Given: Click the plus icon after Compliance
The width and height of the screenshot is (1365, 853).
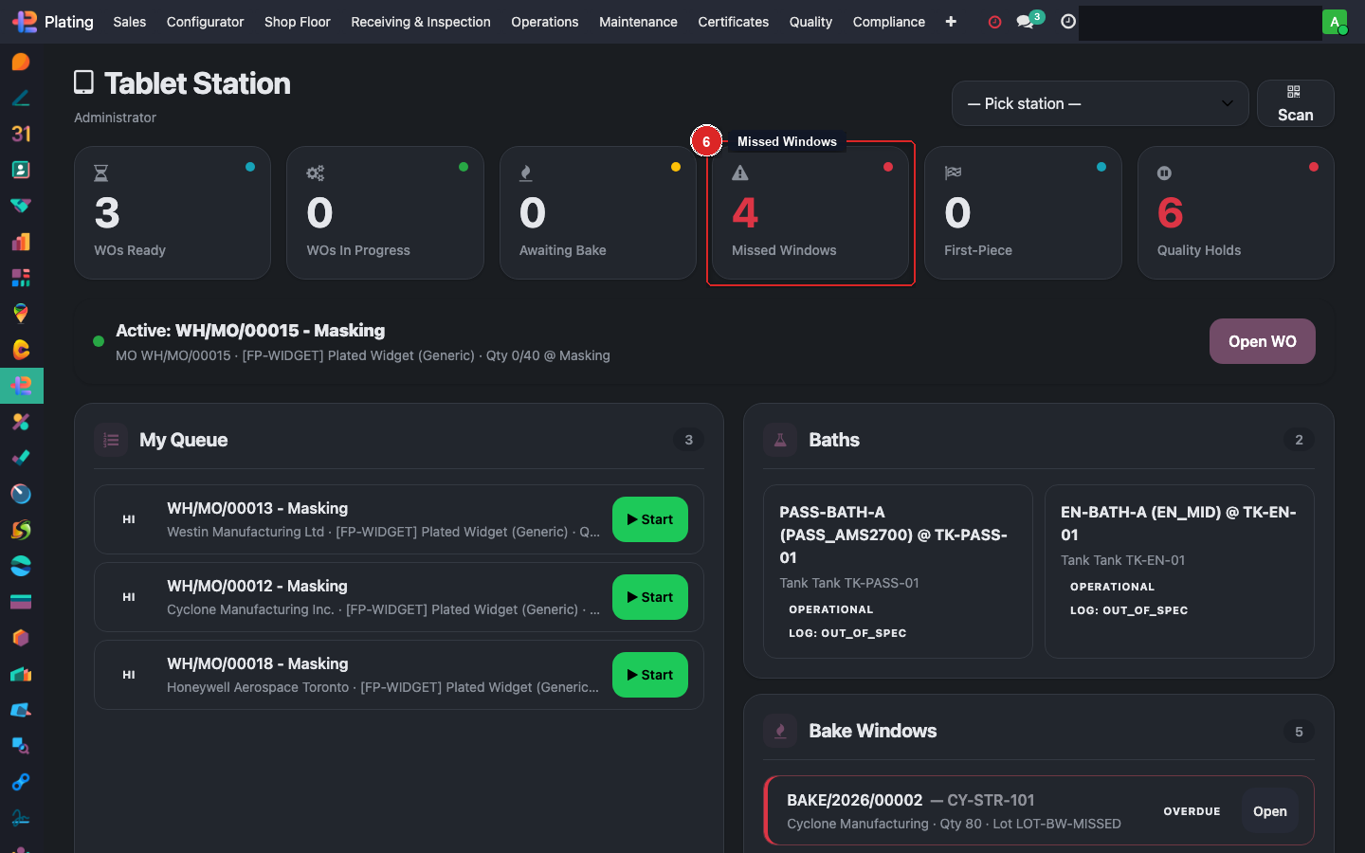Looking at the screenshot, I should [951, 22].
